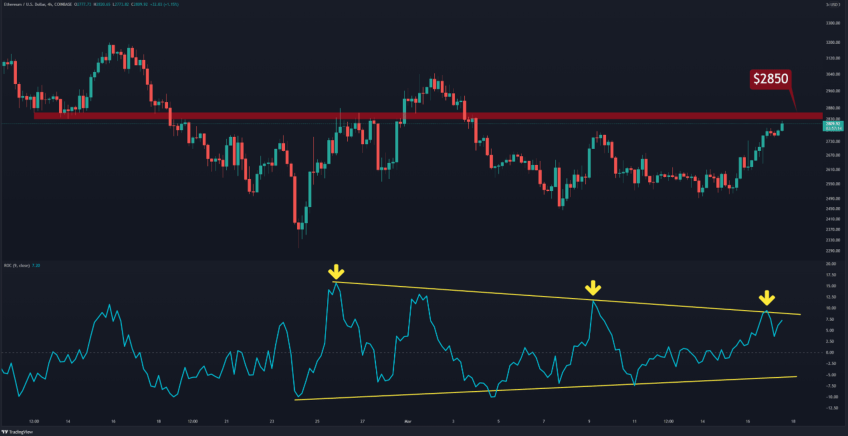Click the ROC indicator value 7.20
This screenshot has width=848, height=436.
36,266
